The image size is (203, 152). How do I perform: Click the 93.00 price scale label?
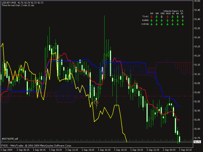197,92
